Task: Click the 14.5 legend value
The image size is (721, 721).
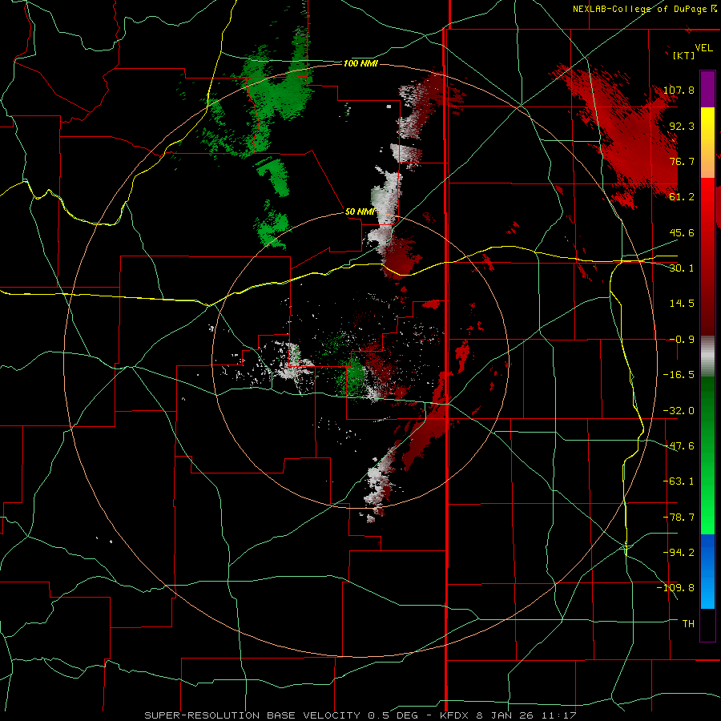Action: tap(682, 304)
